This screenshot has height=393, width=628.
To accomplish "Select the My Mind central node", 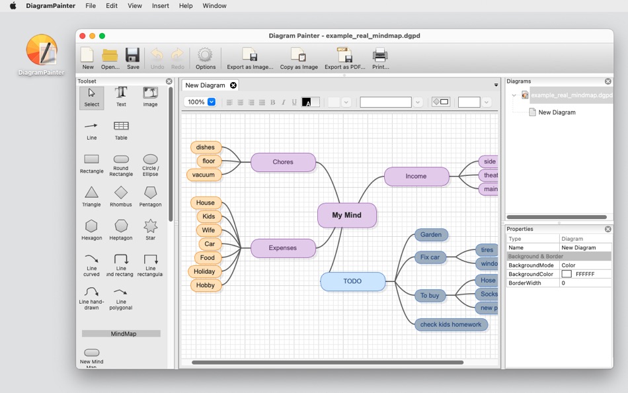I will [x=347, y=215].
